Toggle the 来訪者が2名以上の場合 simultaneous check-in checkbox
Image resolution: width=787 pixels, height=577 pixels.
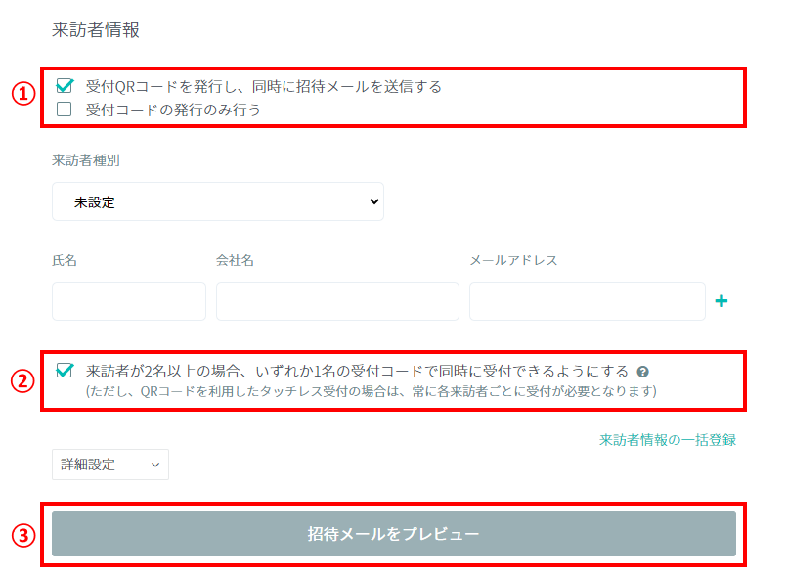click(x=65, y=371)
